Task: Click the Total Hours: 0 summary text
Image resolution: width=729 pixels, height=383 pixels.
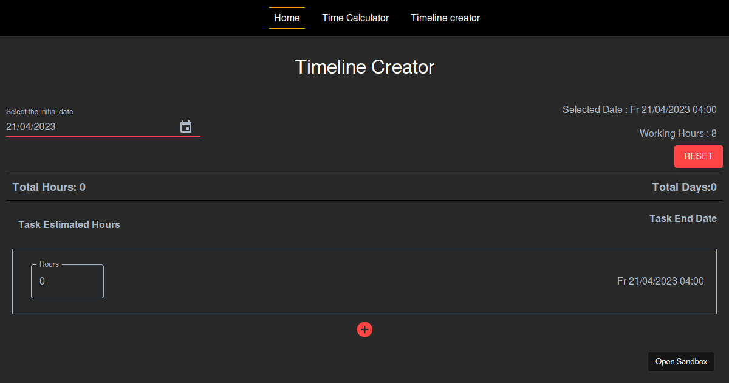Action: click(49, 187)
